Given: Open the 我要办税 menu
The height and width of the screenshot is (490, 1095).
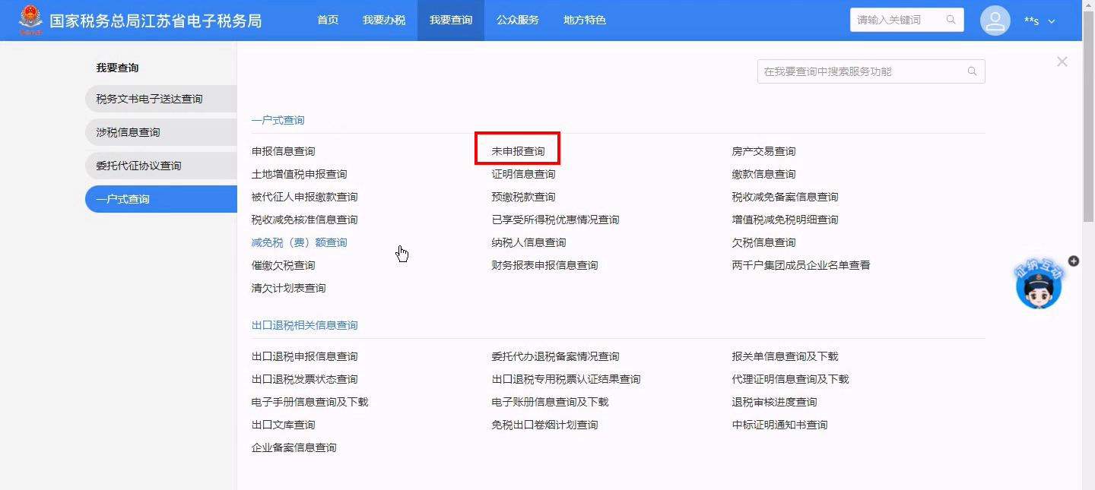Looking at the screenshot, I should pyautogui.click(x=384, y=21).
